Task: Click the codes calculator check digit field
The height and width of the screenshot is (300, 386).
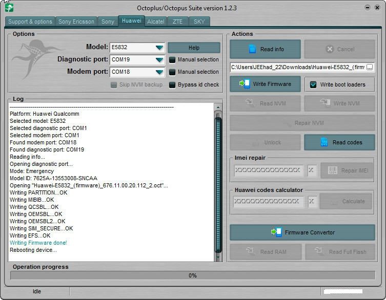Action: 312,201
